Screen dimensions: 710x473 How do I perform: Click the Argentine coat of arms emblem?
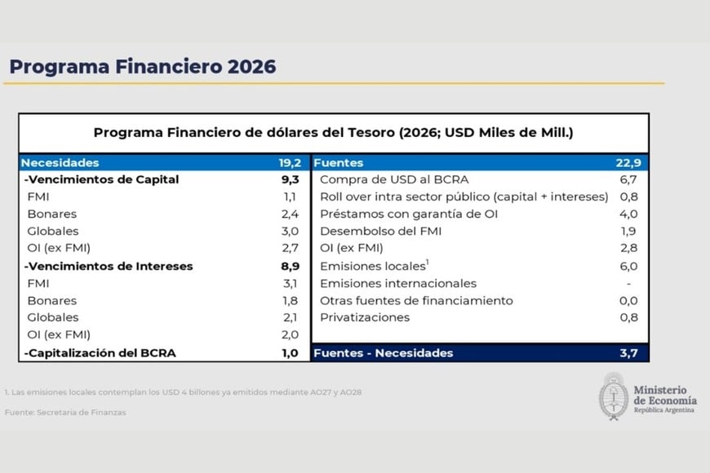coord(614,396)
